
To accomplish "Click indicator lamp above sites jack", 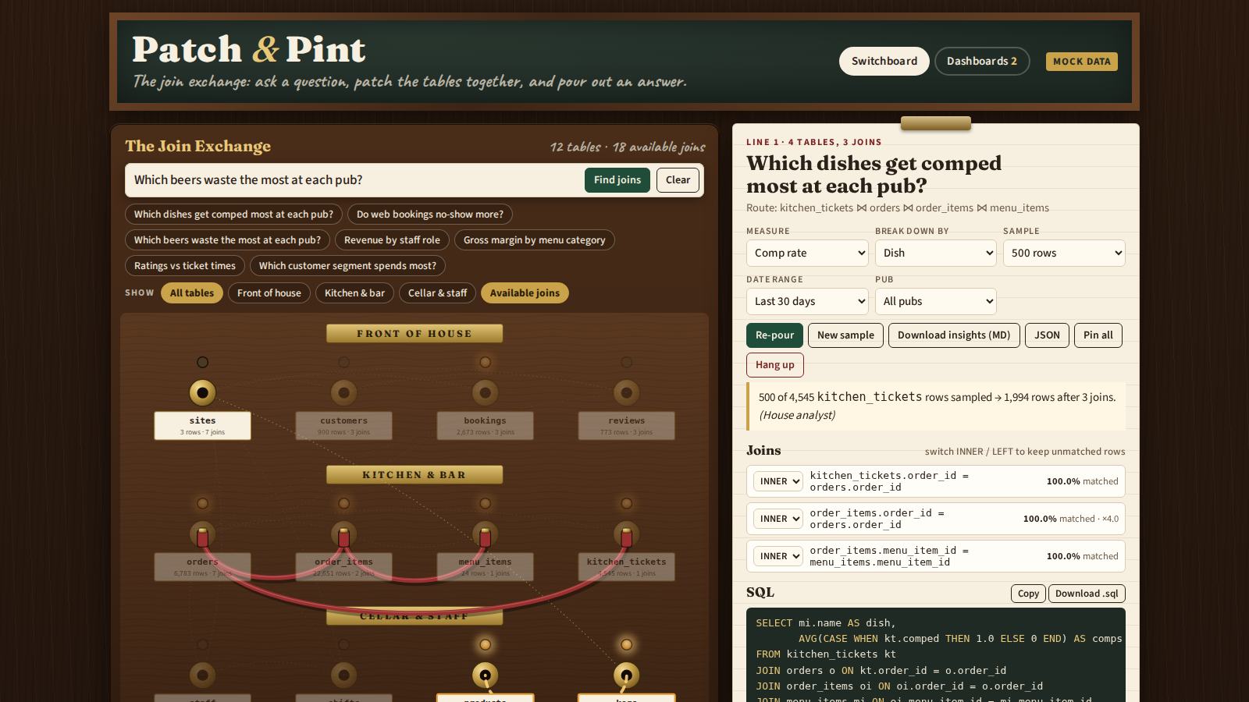I will (x=202, y=362).
